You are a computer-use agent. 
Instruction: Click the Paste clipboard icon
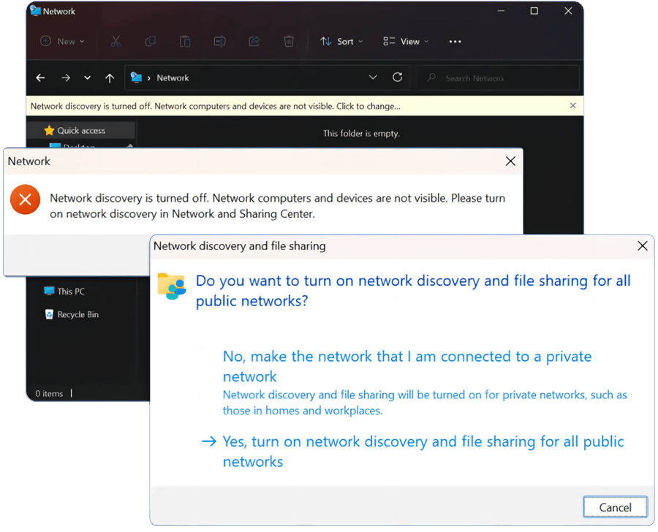tap(185, 42)
